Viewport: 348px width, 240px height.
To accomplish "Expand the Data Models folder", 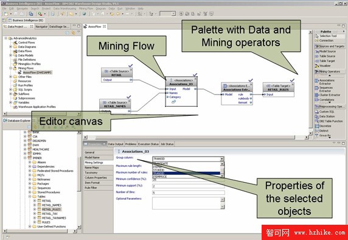I will pos(10,55).
